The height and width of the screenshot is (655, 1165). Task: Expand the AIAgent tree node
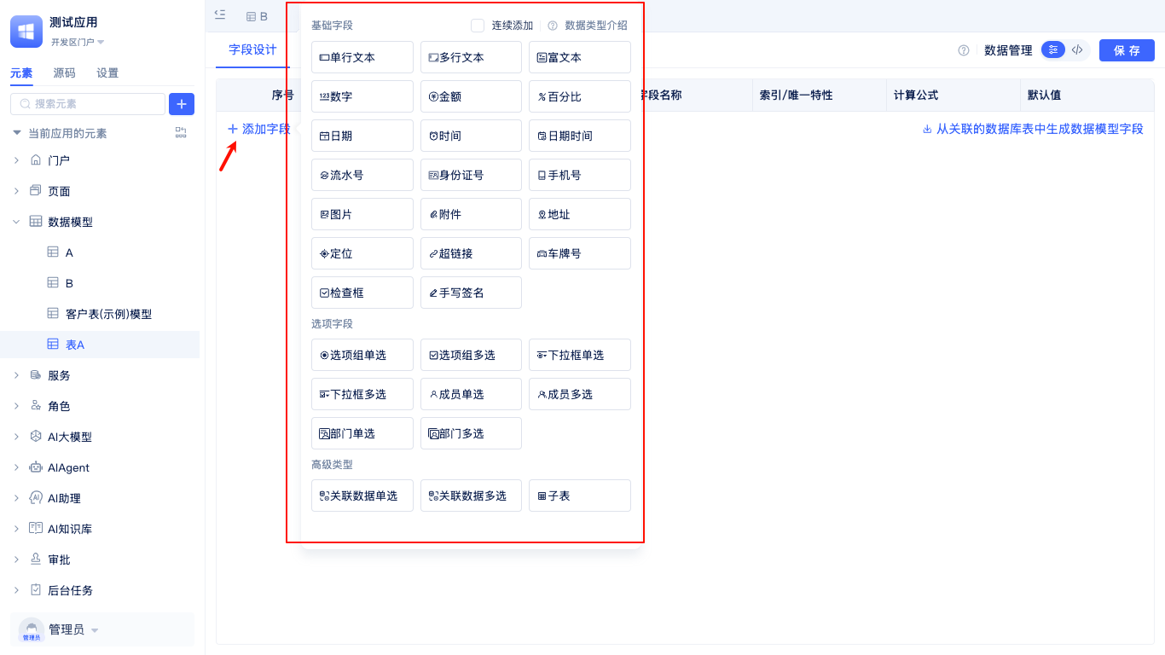pos(16,467)
